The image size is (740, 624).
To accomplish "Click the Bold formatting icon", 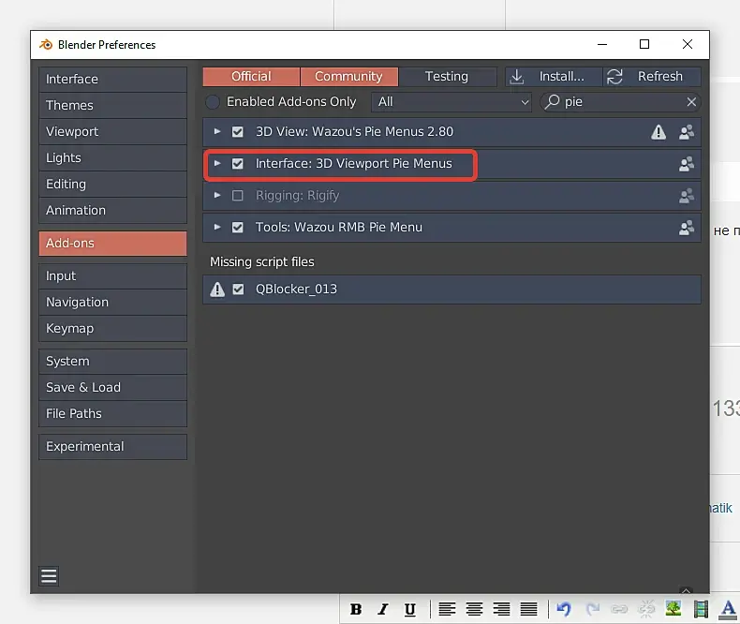I will tap(356, 609).
